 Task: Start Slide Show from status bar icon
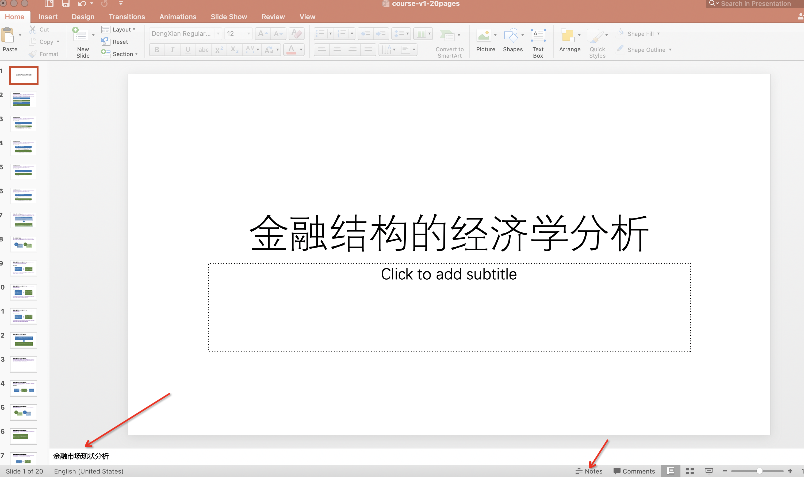709,471
